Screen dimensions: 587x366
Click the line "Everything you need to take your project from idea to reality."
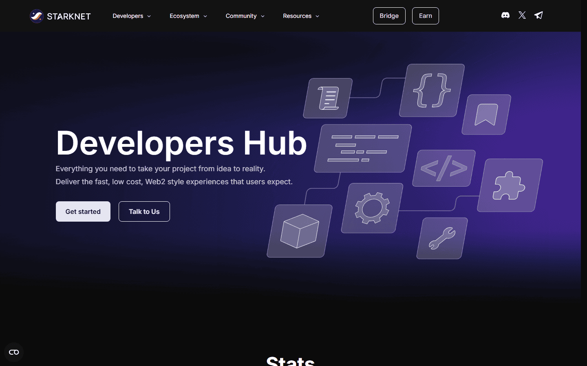(161, 169)
